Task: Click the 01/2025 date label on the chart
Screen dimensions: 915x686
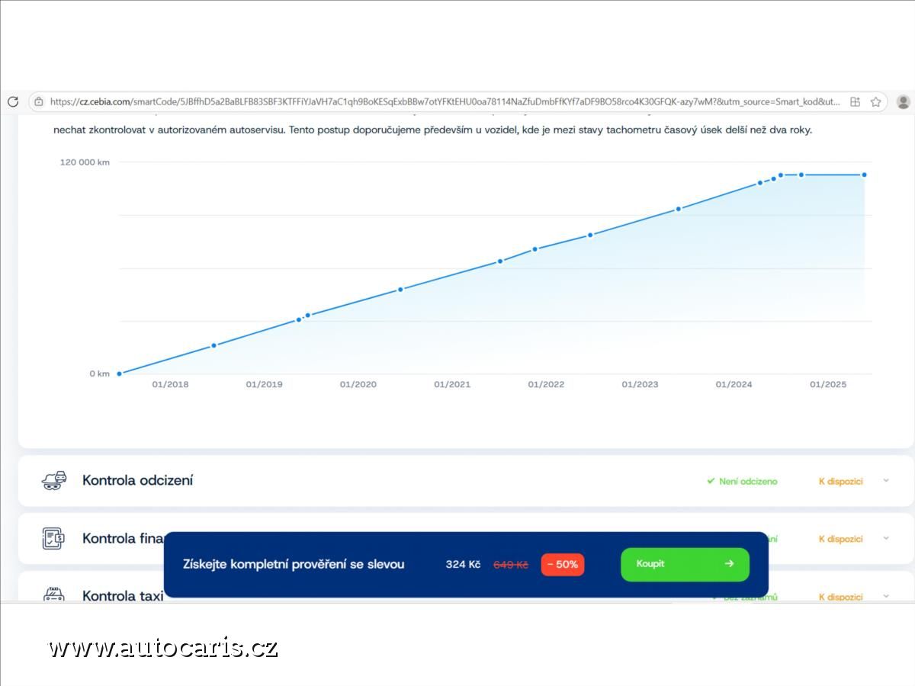Action: (x=828, y=384)
